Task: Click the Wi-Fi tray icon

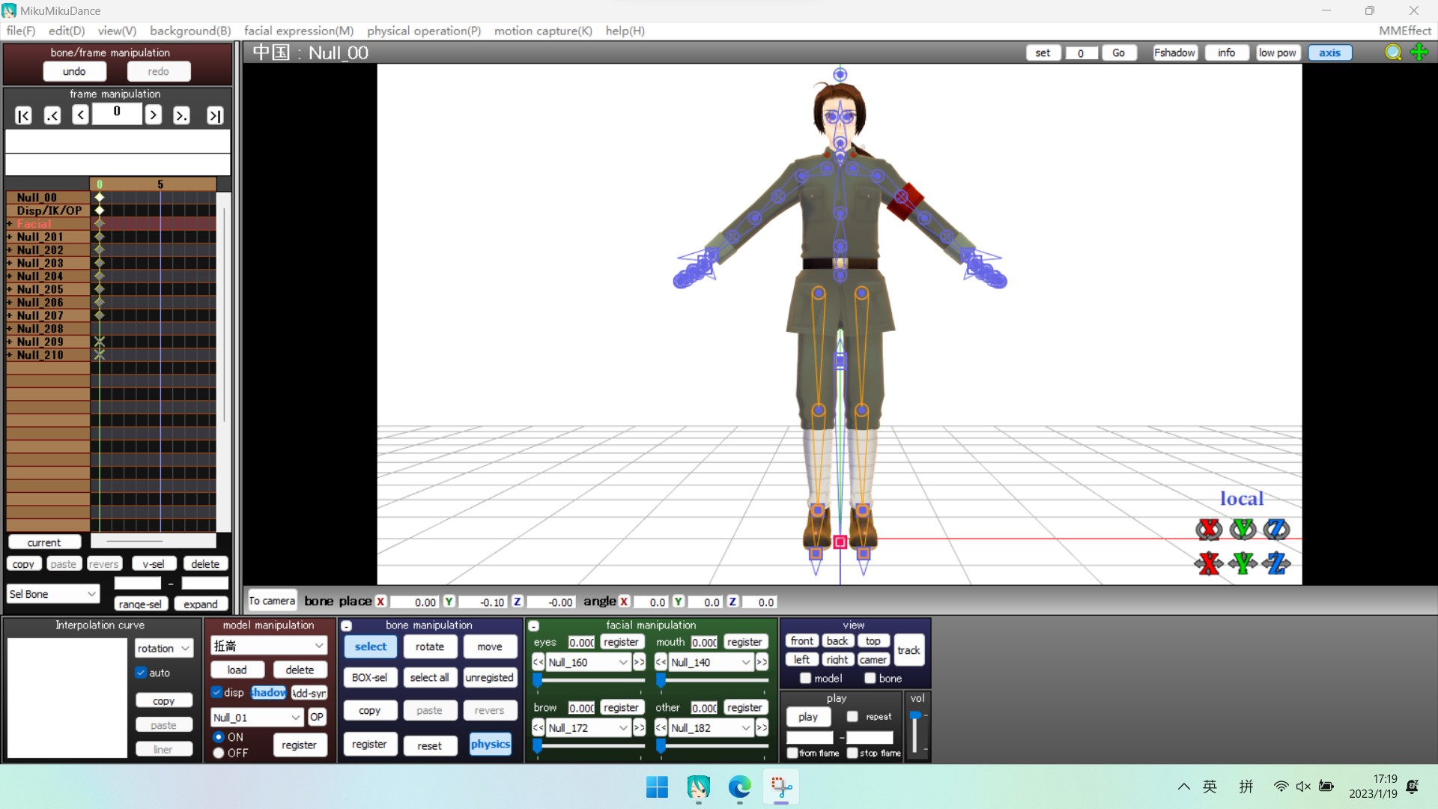Action: coord(1281,787)
